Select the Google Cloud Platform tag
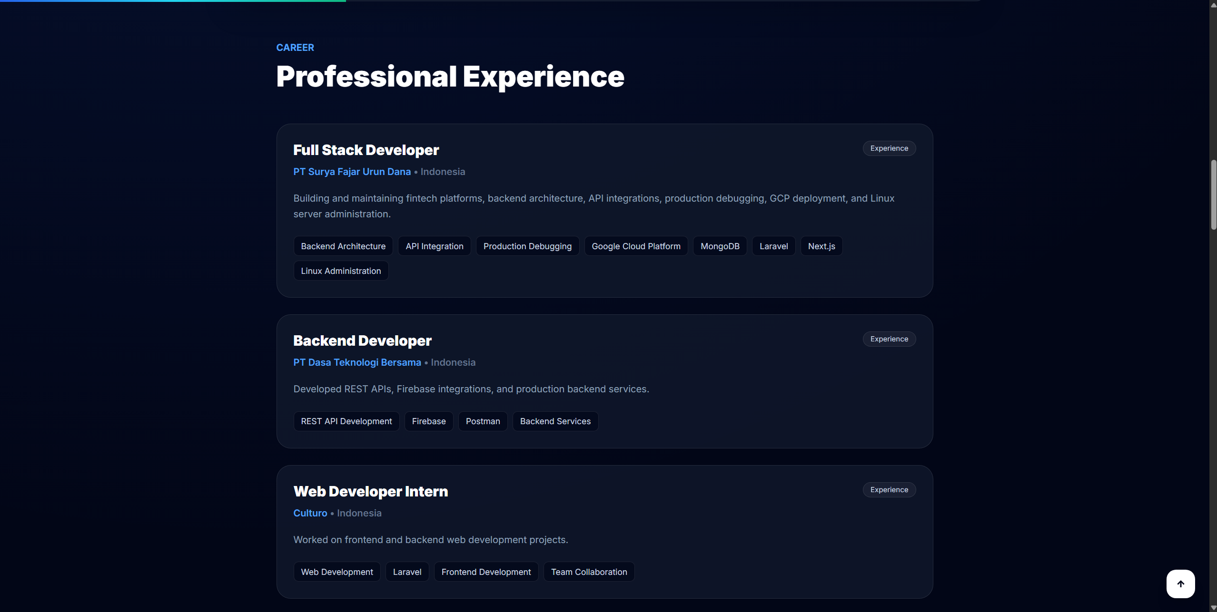Viewport: 1217px width, 612px height. point(636,246)
